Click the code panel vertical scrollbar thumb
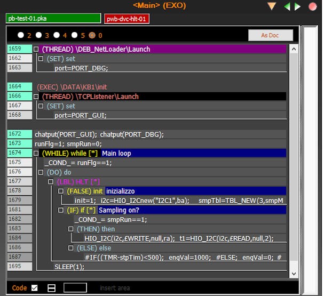324x296 pixels. tap(294, 157)
